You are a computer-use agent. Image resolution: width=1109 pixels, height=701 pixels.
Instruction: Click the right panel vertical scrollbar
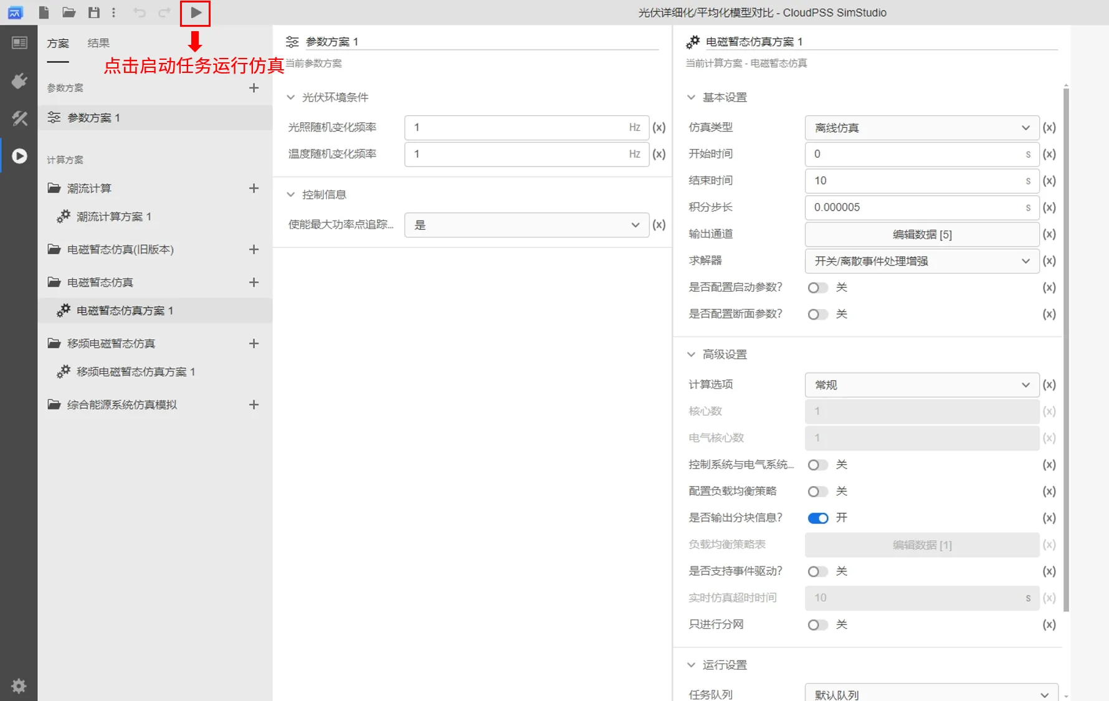(1066, 349)
